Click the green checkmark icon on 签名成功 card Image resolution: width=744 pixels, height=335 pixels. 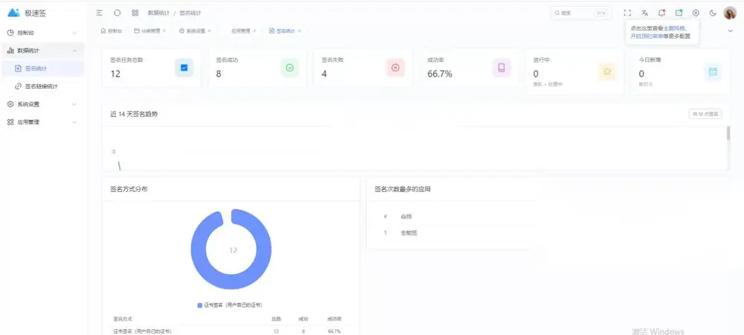[290, 68]
